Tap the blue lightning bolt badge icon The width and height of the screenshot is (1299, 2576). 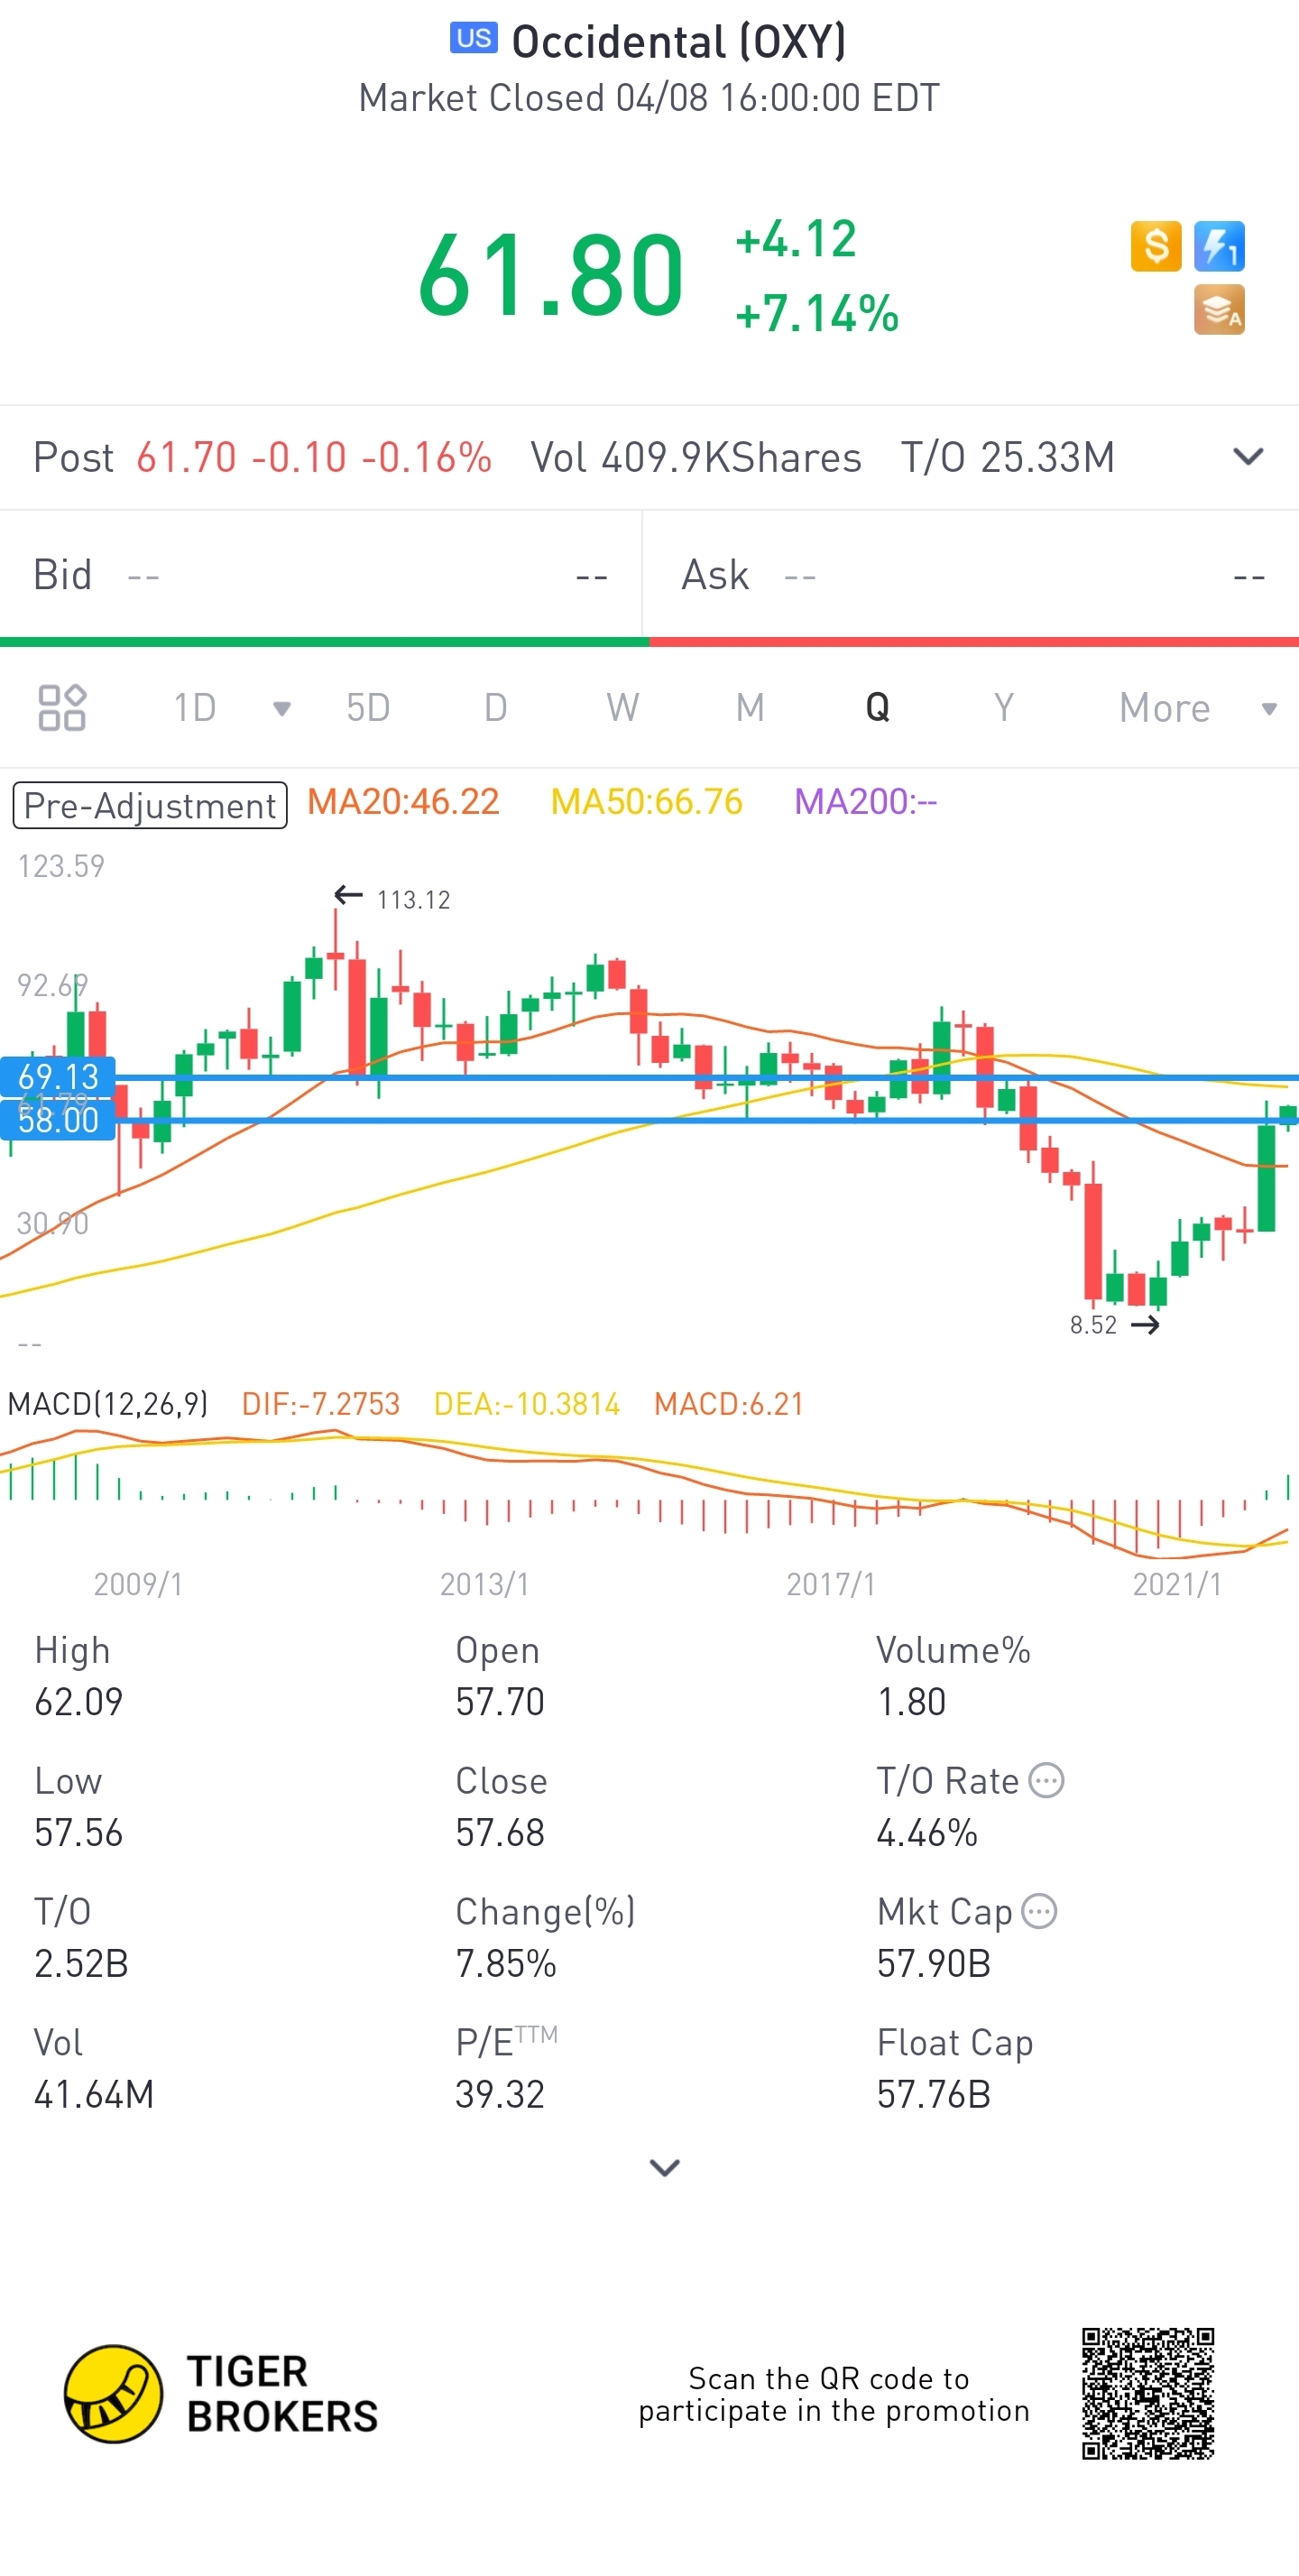click(x=1219, y=246)
